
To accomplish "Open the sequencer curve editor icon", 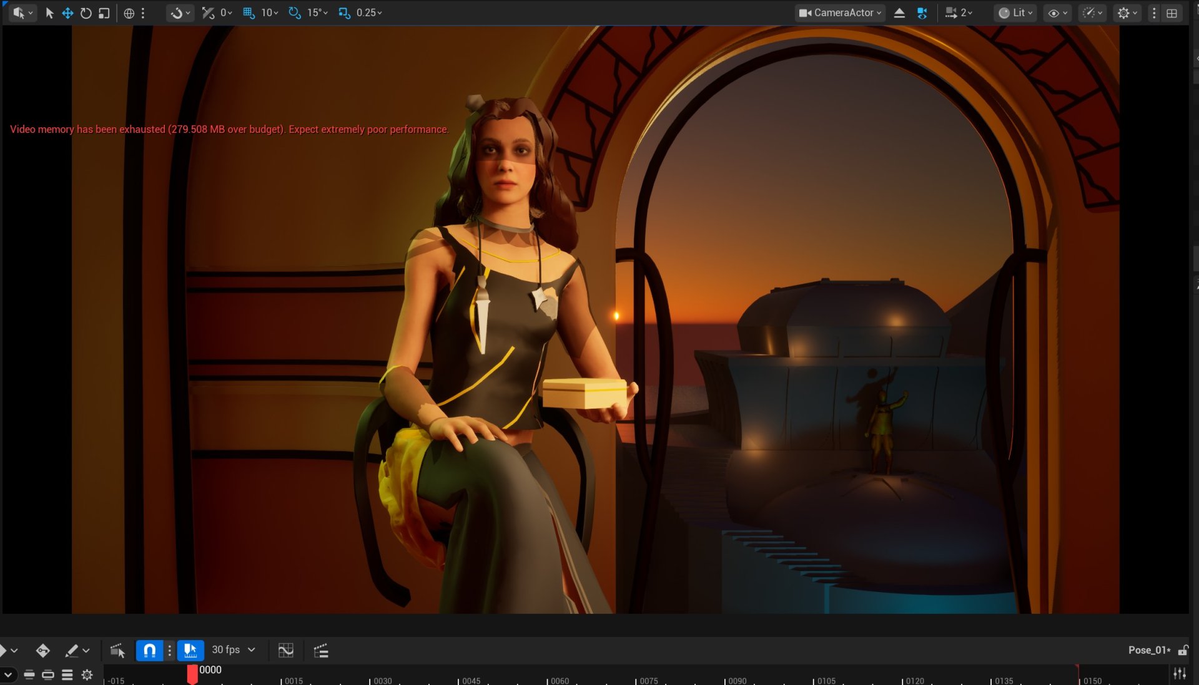I will [x=286, y=651].
